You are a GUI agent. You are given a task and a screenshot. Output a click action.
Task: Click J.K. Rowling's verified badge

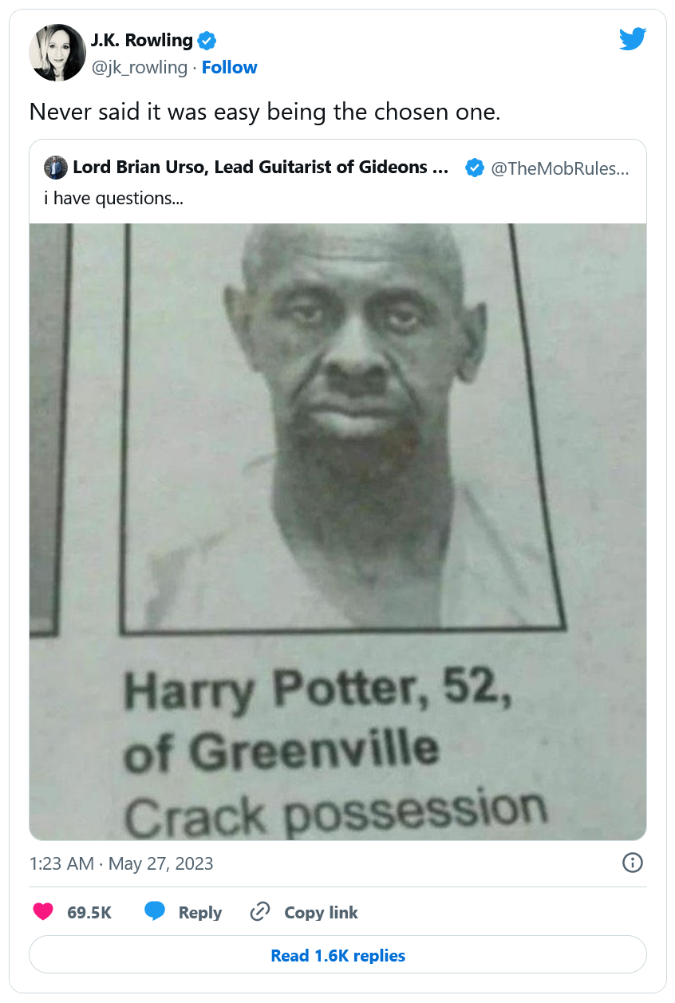click(x=207, y=41)
